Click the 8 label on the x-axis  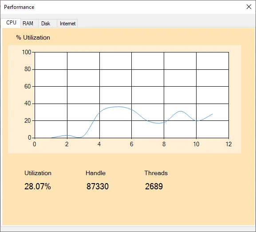coord(164,144)
